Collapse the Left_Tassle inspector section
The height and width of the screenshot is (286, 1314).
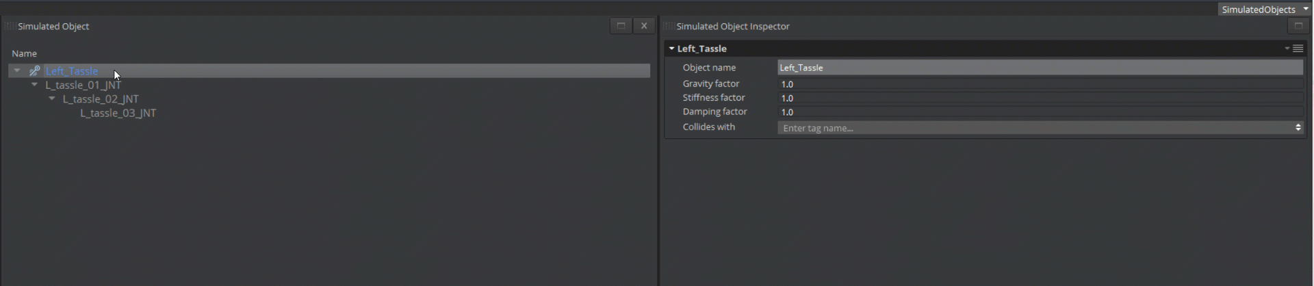[672, 49]
